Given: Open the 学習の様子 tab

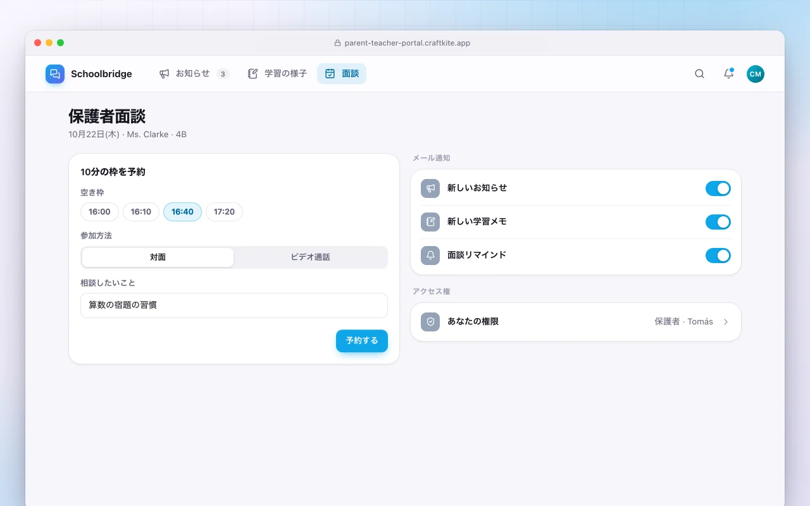Looking at the screenshot, I should (277, 74).
